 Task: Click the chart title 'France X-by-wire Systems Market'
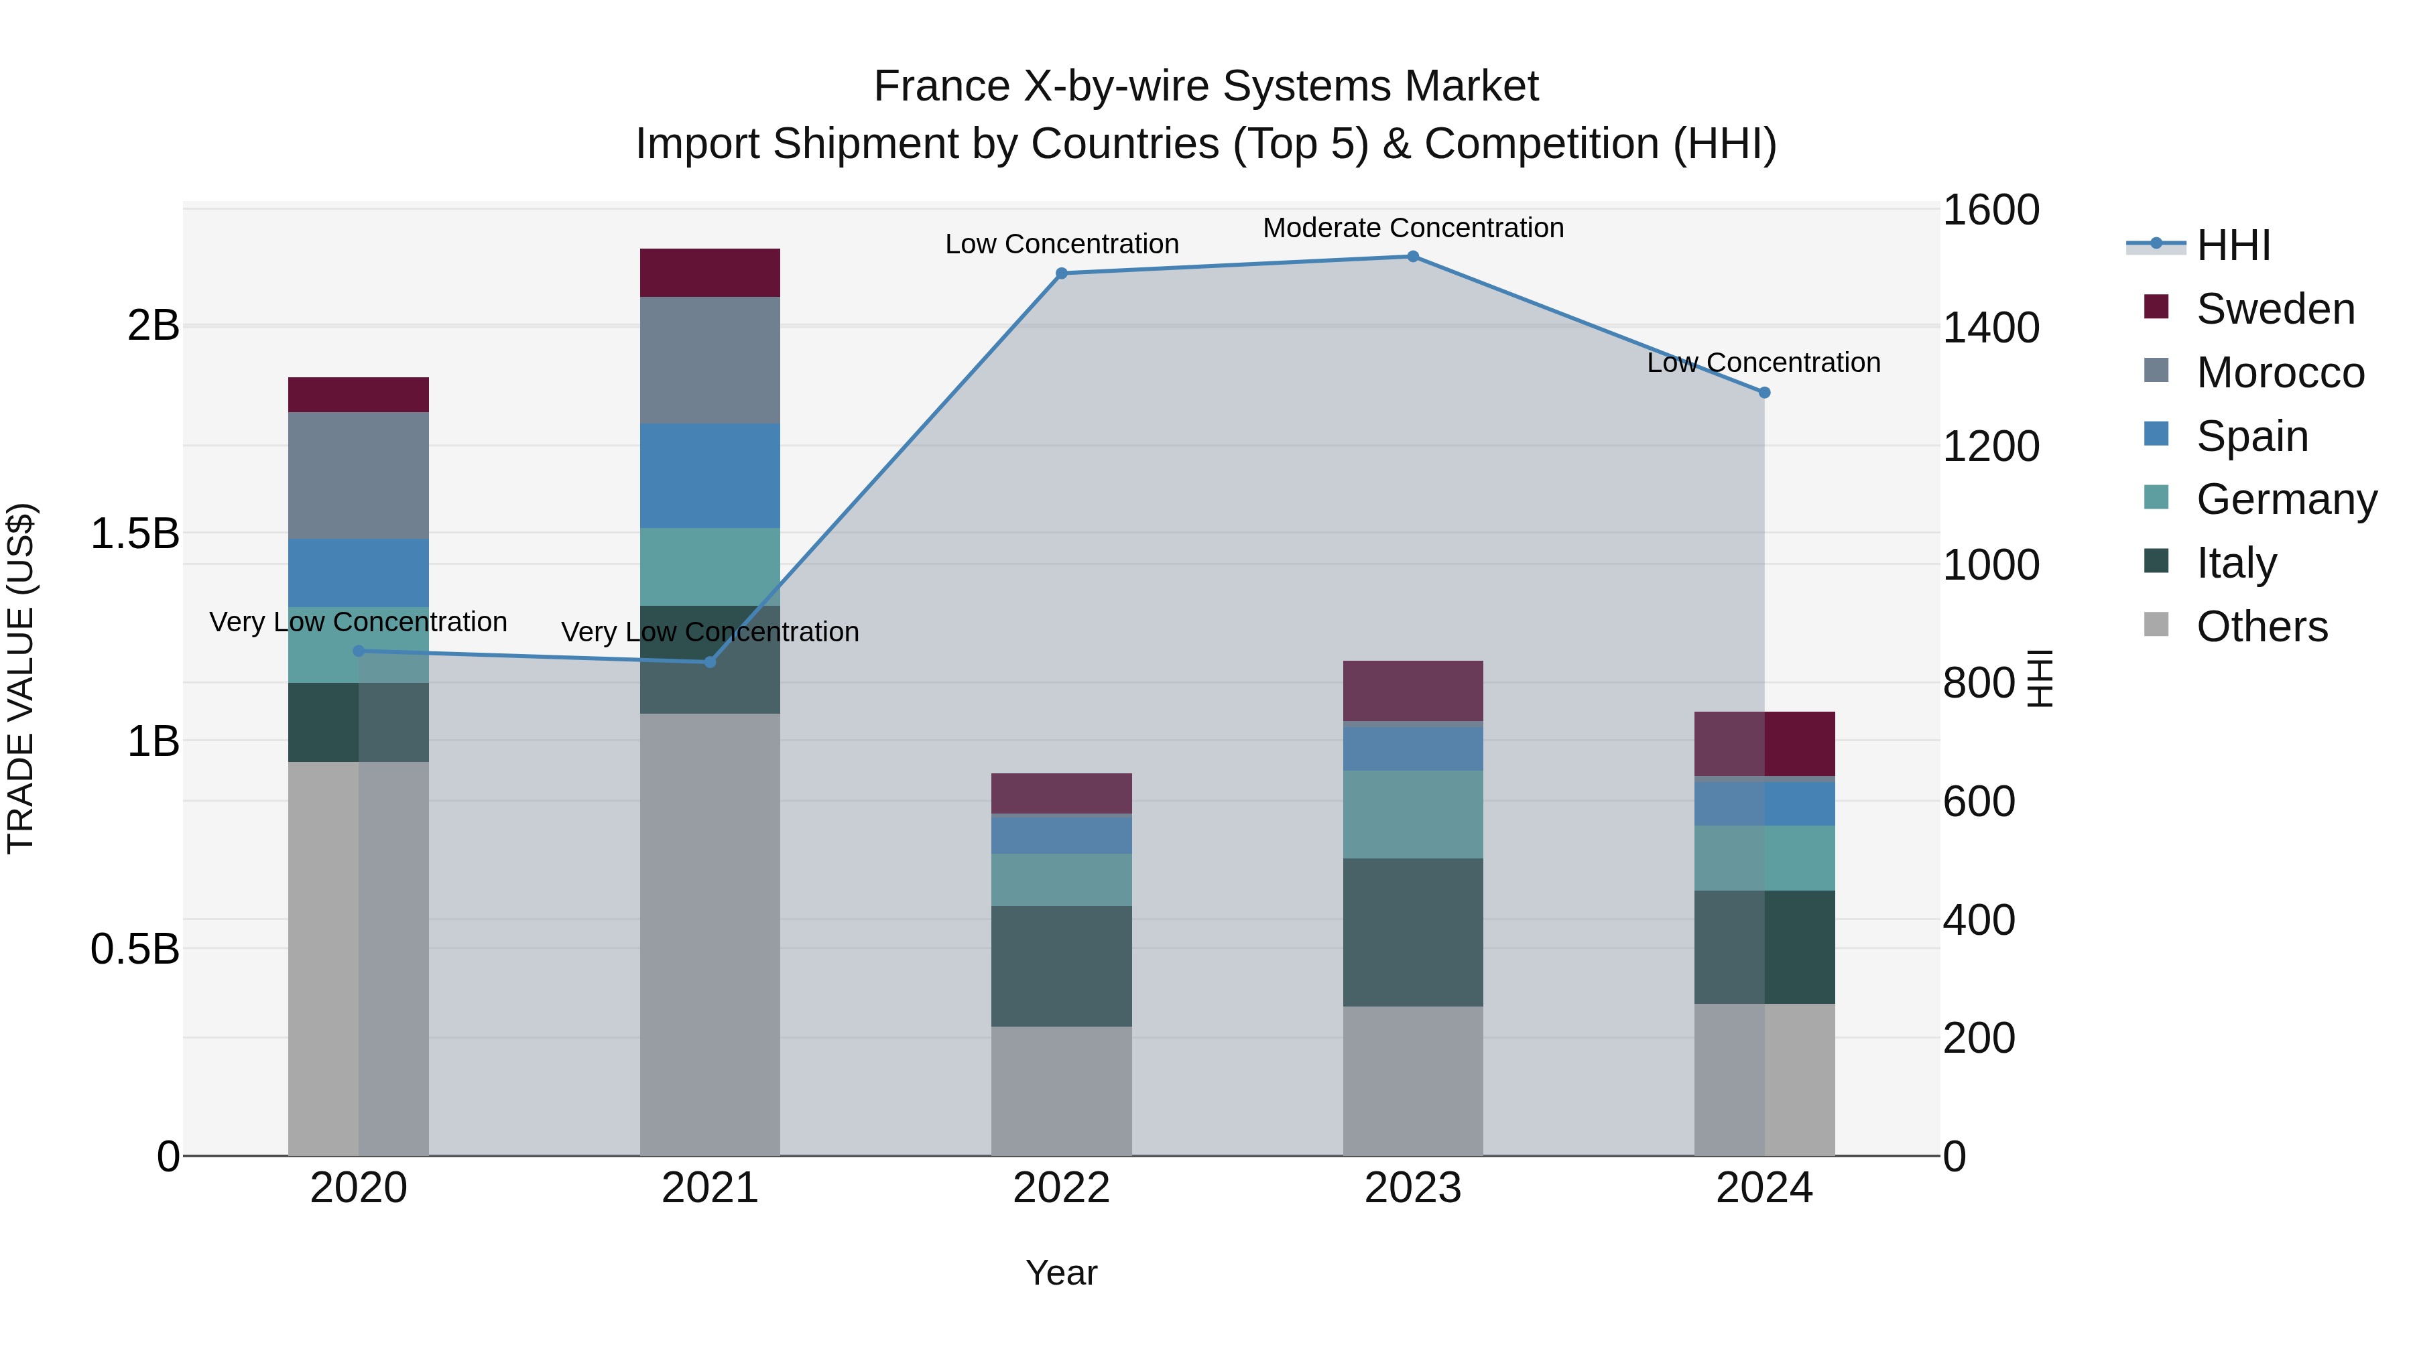pyautogui.click(x=1206, y=86)
